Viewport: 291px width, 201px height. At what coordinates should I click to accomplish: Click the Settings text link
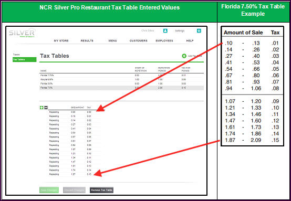[180, 31]
